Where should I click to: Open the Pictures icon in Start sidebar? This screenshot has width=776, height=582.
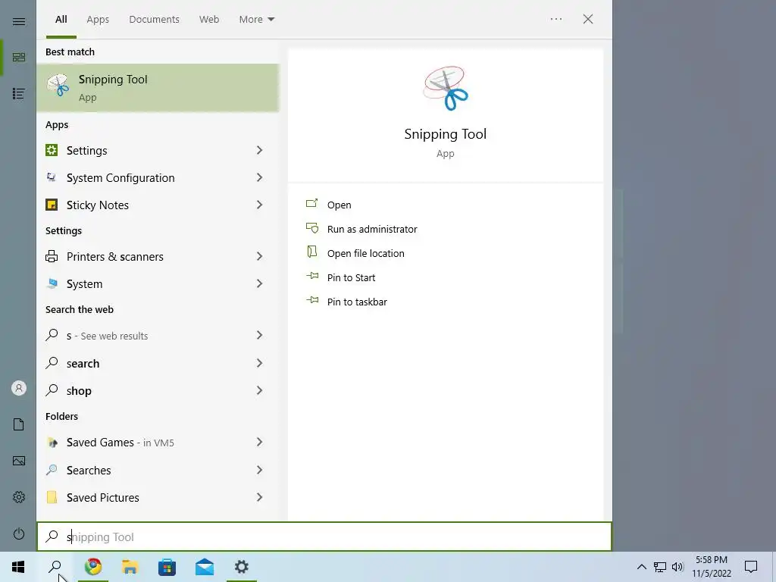click(x=19, y=461)
